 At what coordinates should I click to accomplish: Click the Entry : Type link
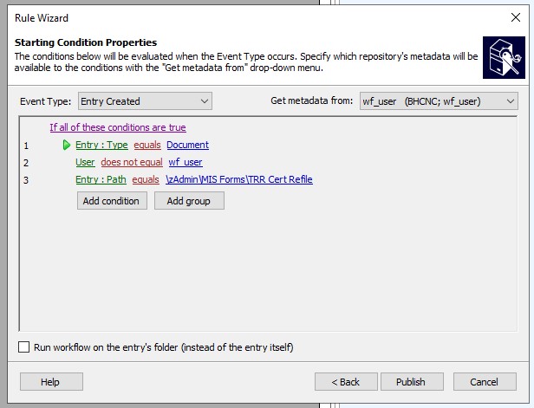tap(101, 145)
